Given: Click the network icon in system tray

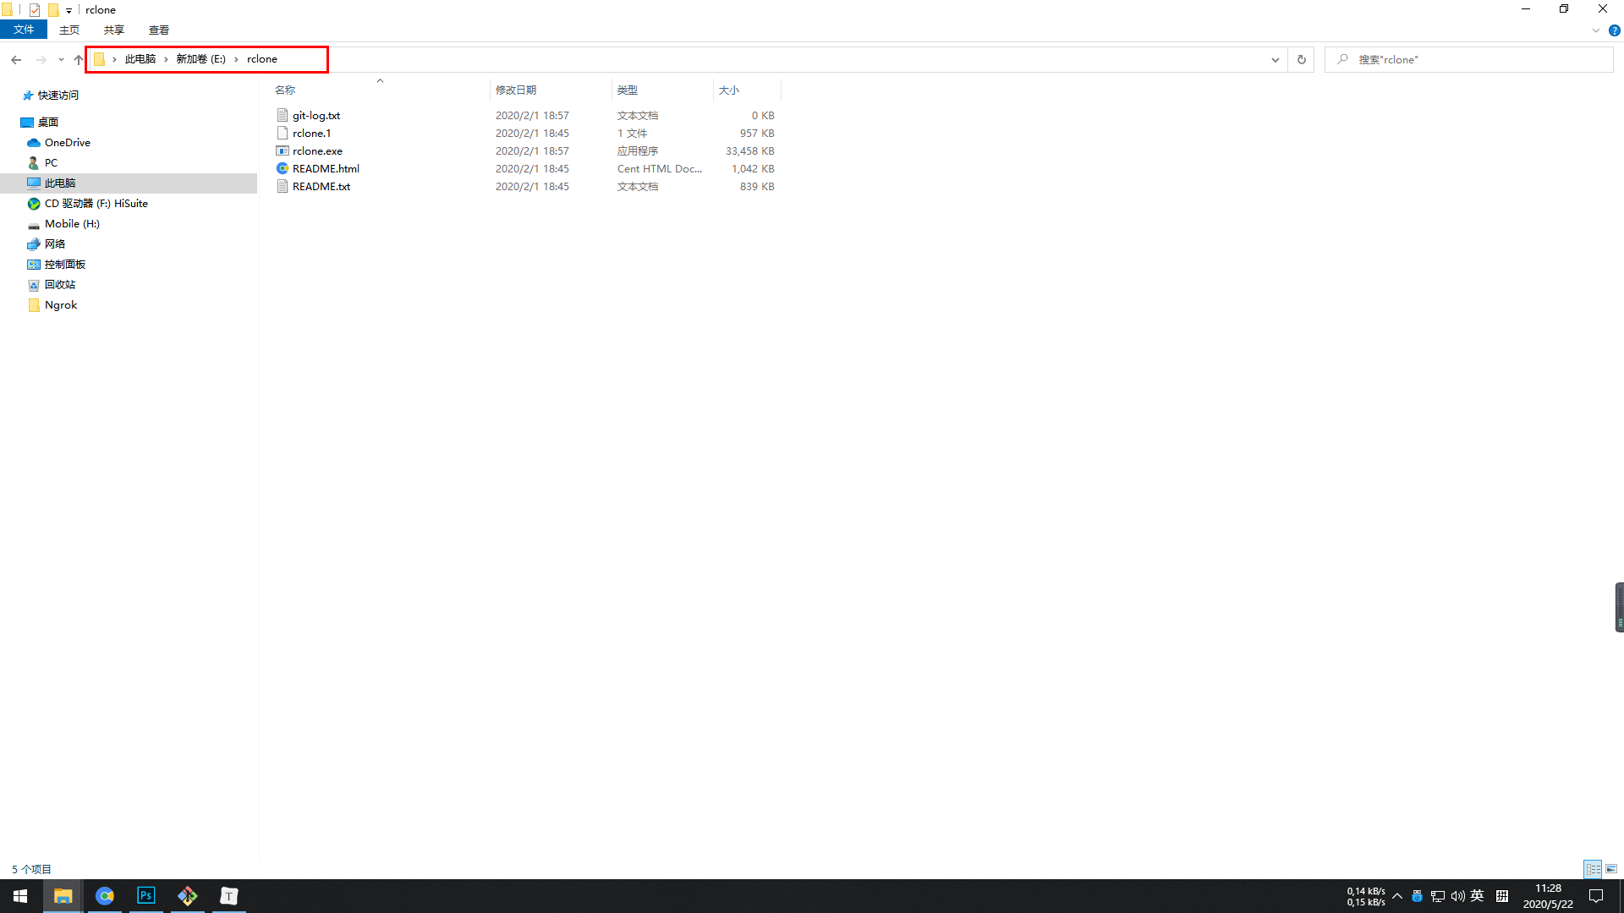Looking at the screenshot, I should coord(1437,896).
